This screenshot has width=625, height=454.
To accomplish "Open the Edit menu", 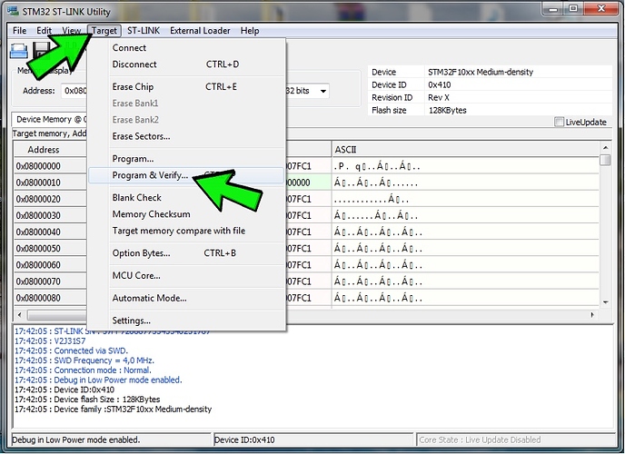I will pyautogui.click(x=44, y=31).
